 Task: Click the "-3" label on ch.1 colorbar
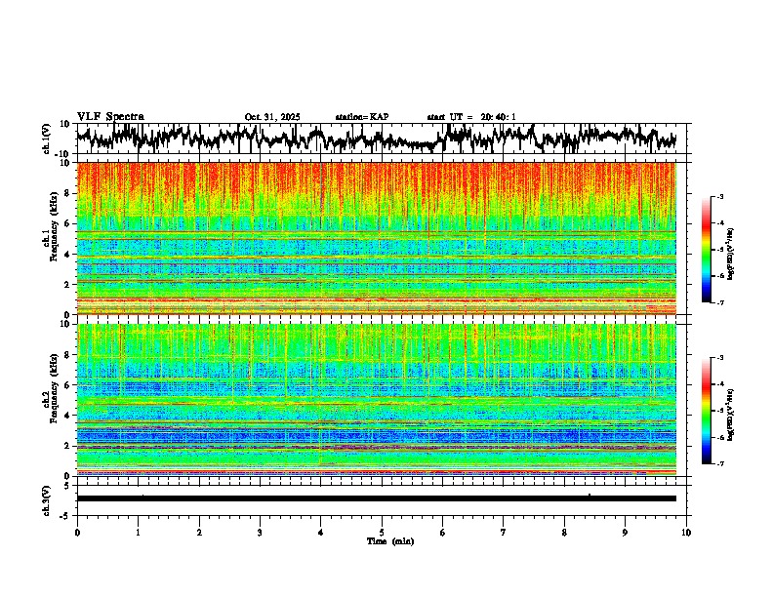tap(720, 197)
